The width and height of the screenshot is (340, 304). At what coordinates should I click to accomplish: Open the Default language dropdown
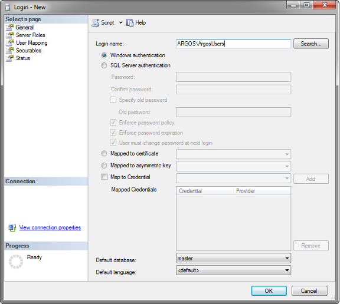click(233, 270)
